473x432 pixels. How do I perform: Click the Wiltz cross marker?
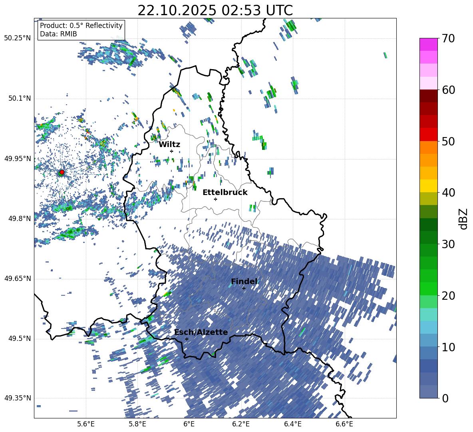pyautogui.click(x=172, y=151)
